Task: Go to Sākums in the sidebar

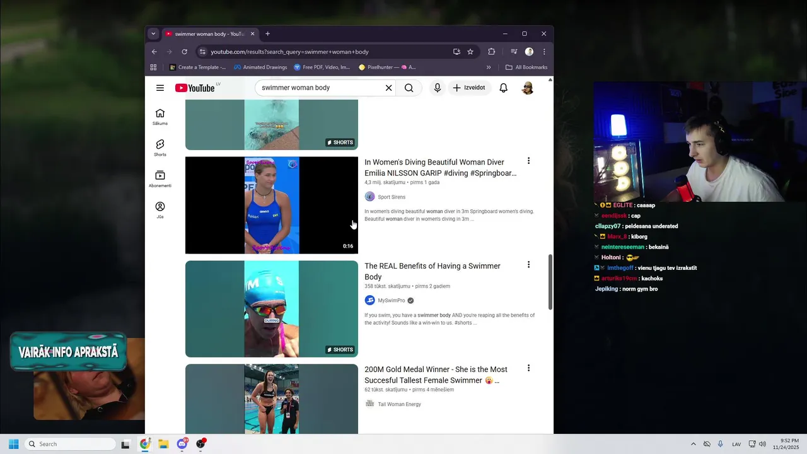Action: [160, 117]
